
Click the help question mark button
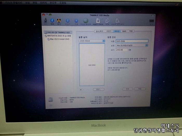pyautogui.click(x=51, y=105)
